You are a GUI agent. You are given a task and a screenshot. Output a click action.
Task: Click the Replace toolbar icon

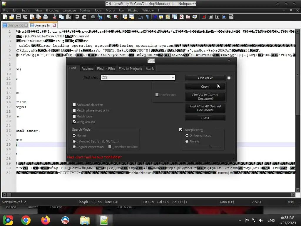coord(100,17)
